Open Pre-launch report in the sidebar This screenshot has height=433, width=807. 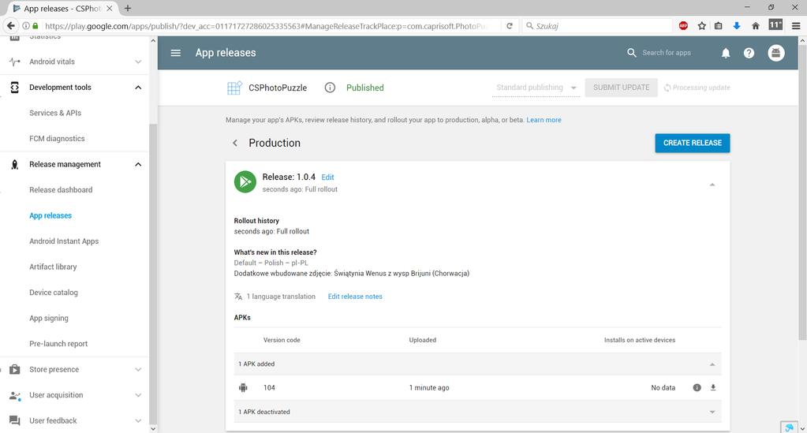tap(58, 344)
